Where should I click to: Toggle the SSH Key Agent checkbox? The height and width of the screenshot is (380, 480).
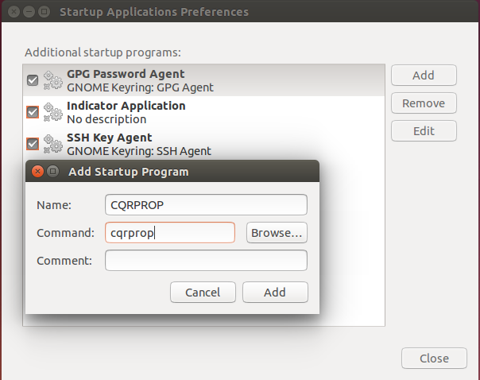coord(33,144)
